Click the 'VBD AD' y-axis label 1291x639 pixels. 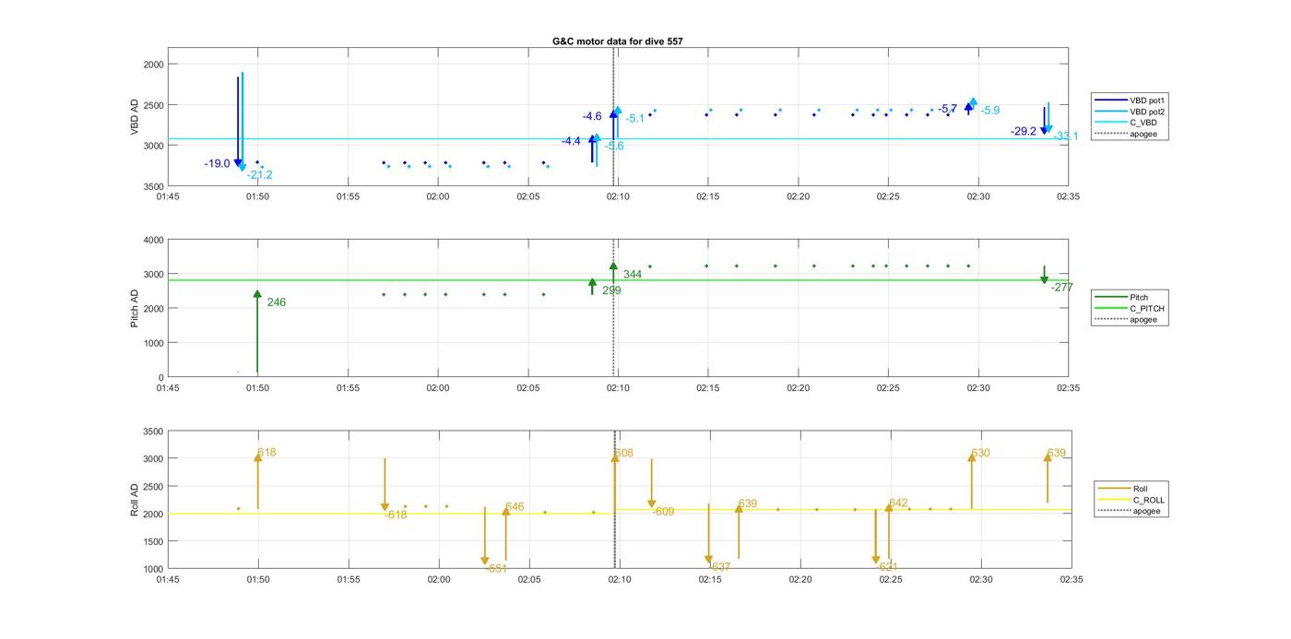coord(134,118)
